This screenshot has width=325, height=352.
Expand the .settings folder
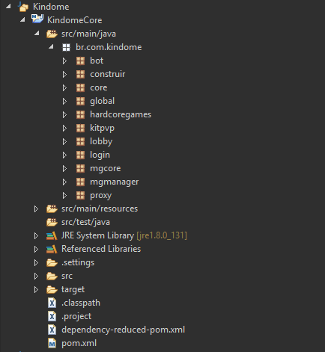coord(36,263)
